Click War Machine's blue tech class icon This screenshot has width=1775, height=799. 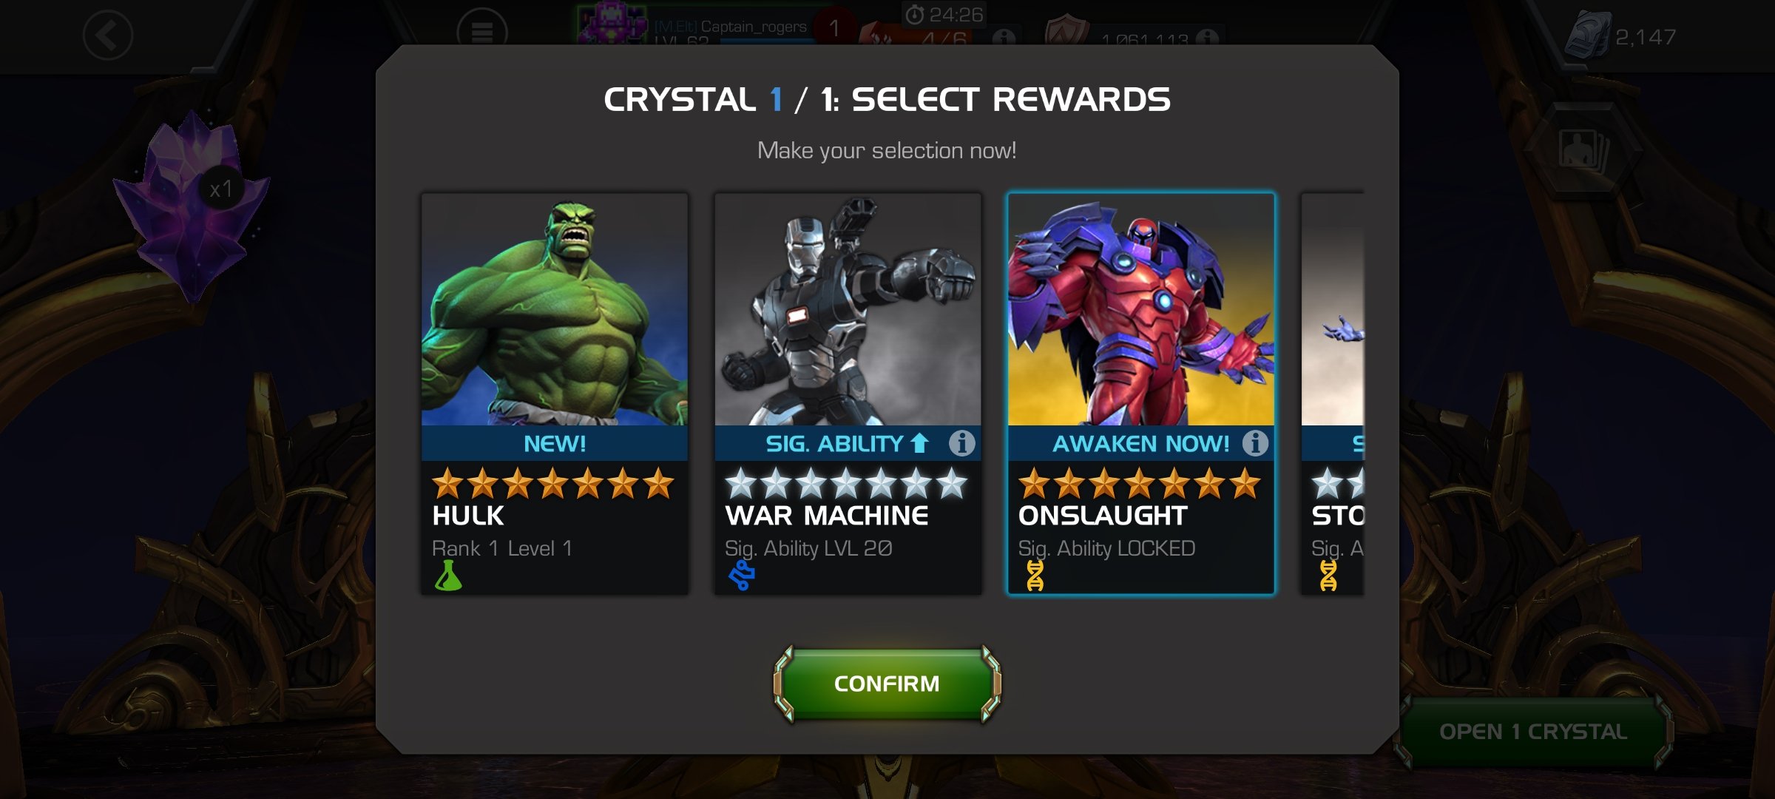741,576
